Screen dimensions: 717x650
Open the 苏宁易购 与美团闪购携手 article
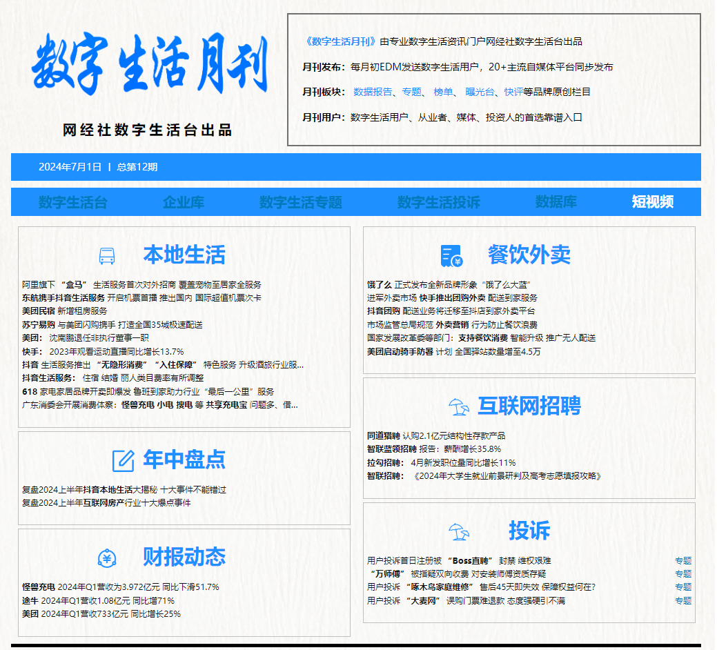(x=112, y=325)
